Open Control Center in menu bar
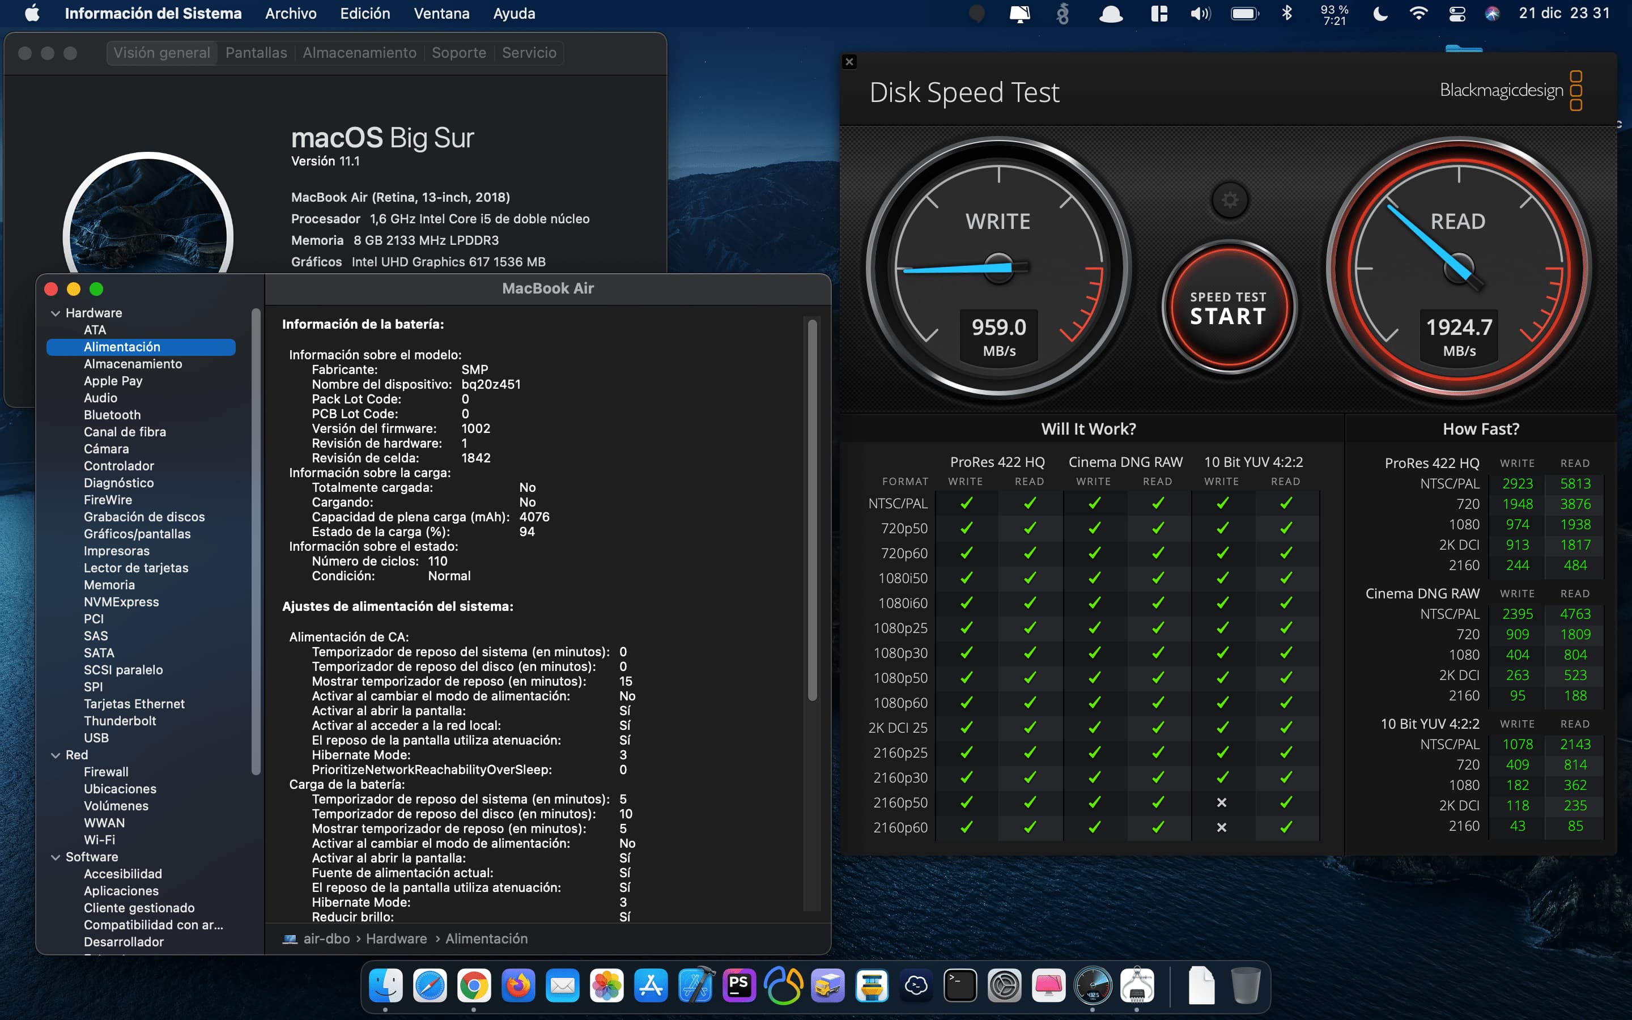The width and height of the screenshot is (1632, 1020). pyautogui.click(x=1457, y=14)
